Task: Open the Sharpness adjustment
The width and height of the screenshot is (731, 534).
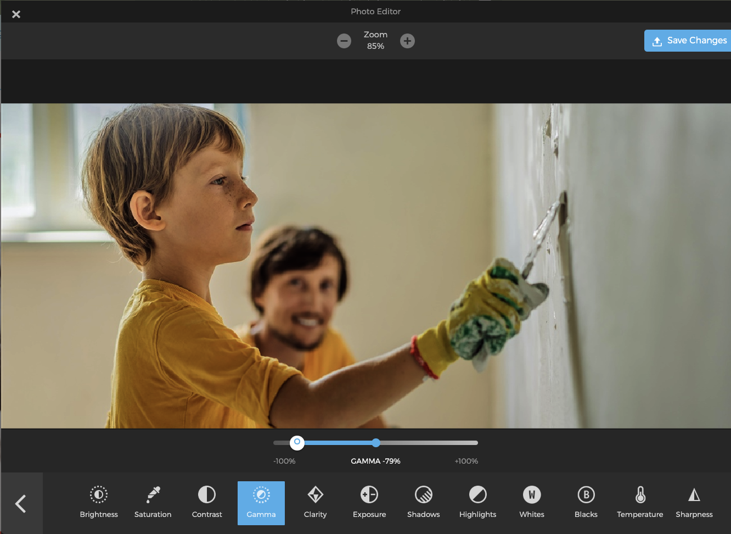Action: click(694, 502)
